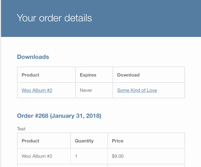Click the "Test" note above order table
This screenshot has height=167, width=201.
coord(21,129)
